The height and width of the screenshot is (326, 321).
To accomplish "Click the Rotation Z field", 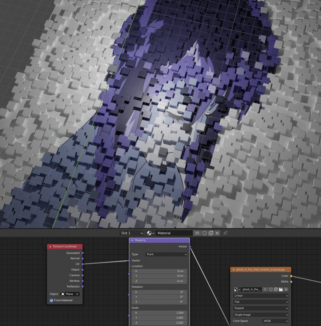I will 159,302.
